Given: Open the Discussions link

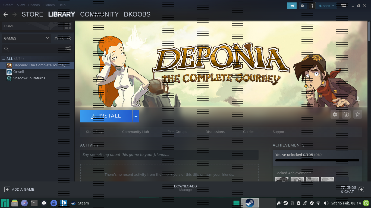Looking at the screenshot, I should coord(215,132).
